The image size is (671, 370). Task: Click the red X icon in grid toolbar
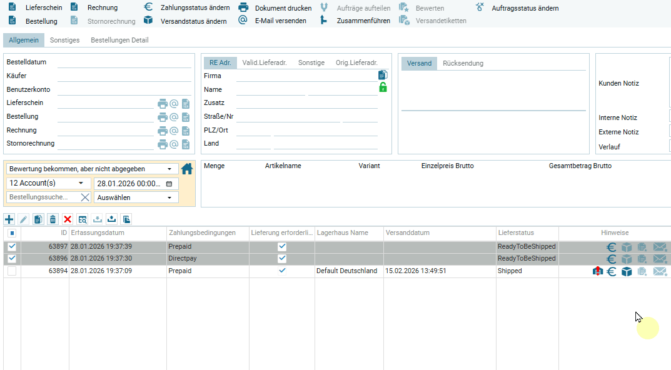(x=68, y=219)
